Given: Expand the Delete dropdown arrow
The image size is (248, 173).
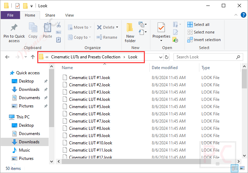Looking at the screenshot, I should point(117,27).
